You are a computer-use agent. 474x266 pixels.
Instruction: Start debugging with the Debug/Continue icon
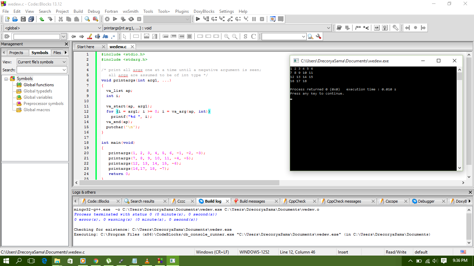198,19
